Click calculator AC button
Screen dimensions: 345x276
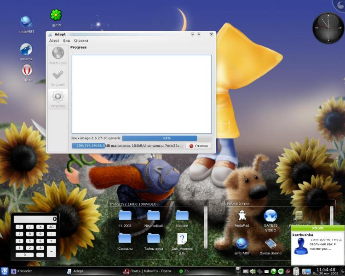tap(52, 227)
